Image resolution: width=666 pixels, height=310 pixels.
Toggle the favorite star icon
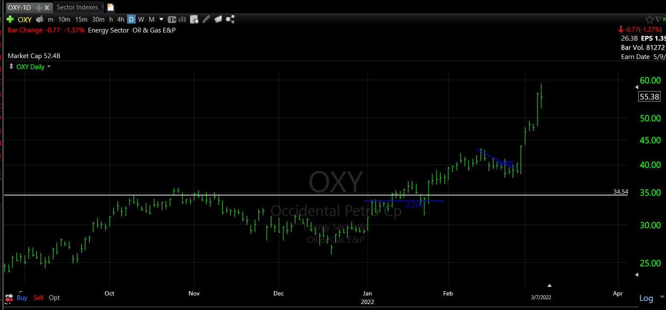[x=650, y=19]
